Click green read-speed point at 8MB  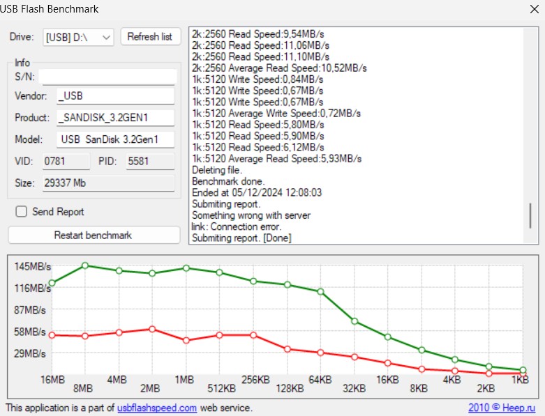pyautogui.click(x=85, y=265)
